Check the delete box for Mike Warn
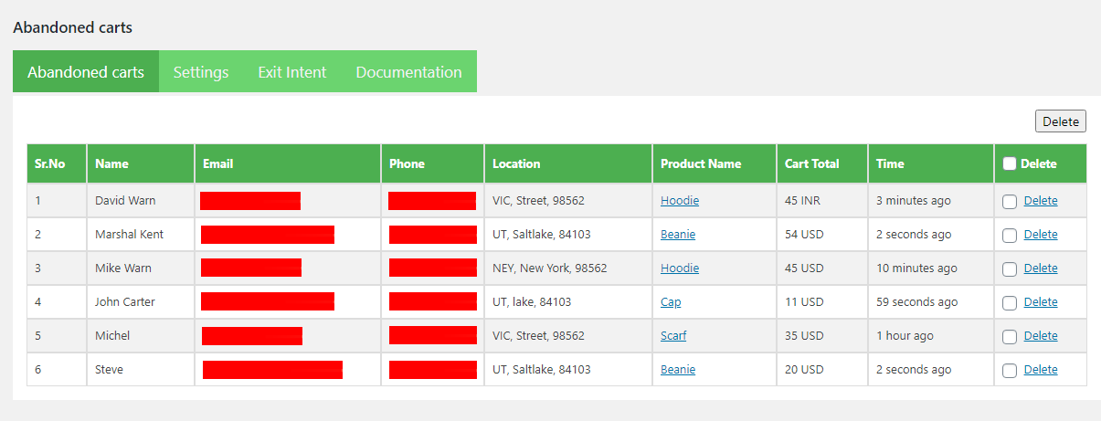This screenshot has width=1101, height=421. 1010,268
